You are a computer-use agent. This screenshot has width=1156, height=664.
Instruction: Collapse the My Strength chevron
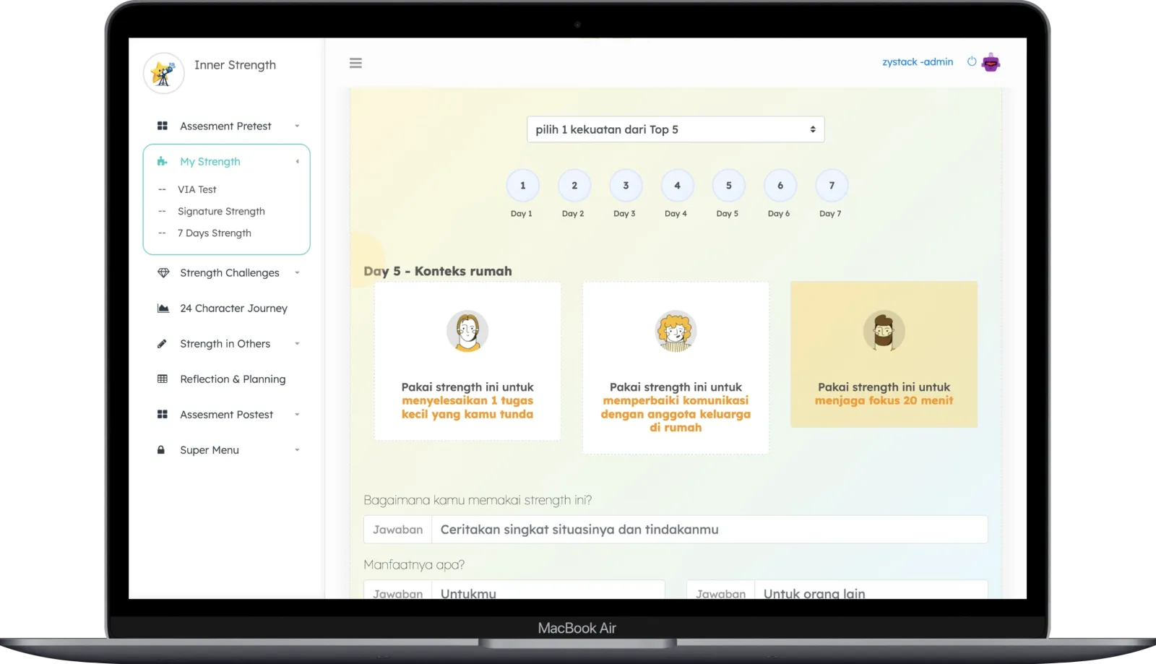click(297, 162)
